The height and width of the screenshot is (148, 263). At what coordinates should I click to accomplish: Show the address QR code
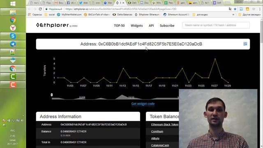tap(245, 44)
